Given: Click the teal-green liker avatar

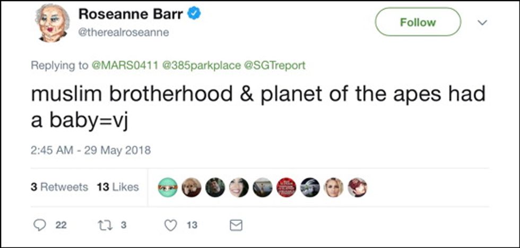Looking at the screenshot, I should pyautogui.click(x=168, y=187).
